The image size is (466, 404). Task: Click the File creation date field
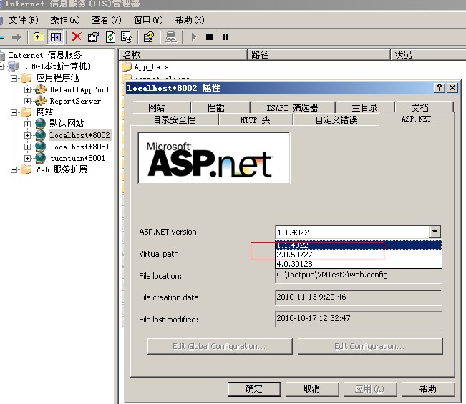point(359,297)
